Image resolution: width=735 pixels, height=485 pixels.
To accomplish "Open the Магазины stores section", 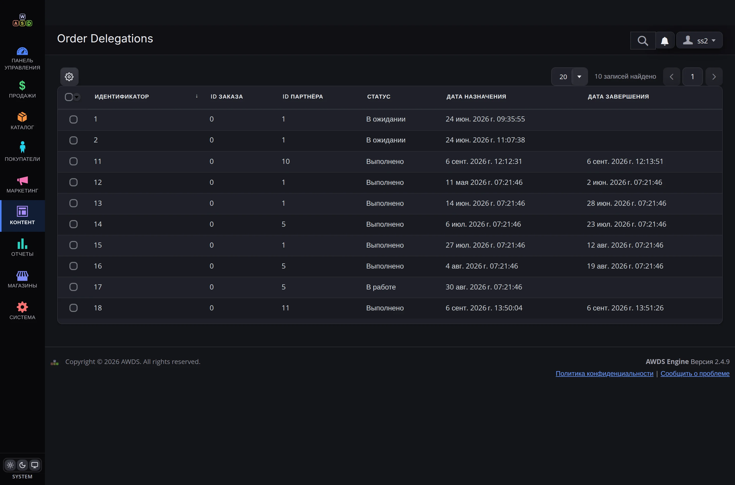I will pos(22,279).
